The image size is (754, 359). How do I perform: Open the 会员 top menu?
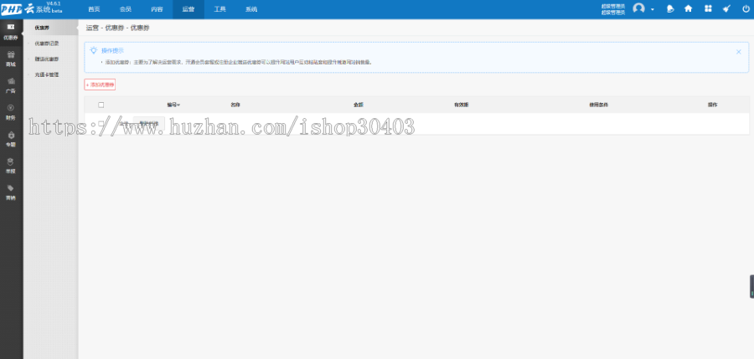(x=126, y=9)
